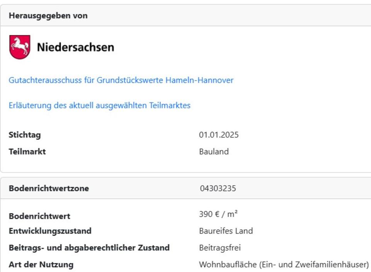371x272 pixels.
Task: Click the Niedersachsen horse coat of arms logo
Action: coord(19,47)
